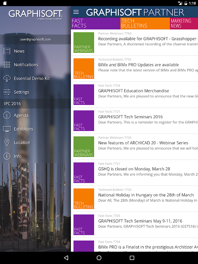This screenshot has width=198, height=264.
Task: Open 'GRAPHISOFT Tech Seminars 2016' article
Action: pos(130,117)
